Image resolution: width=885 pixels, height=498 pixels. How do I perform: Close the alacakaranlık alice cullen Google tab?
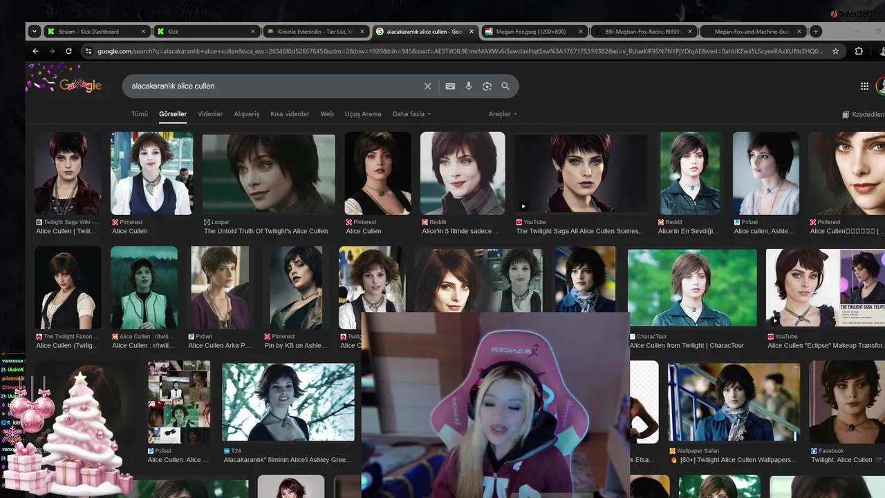(472, 32)
